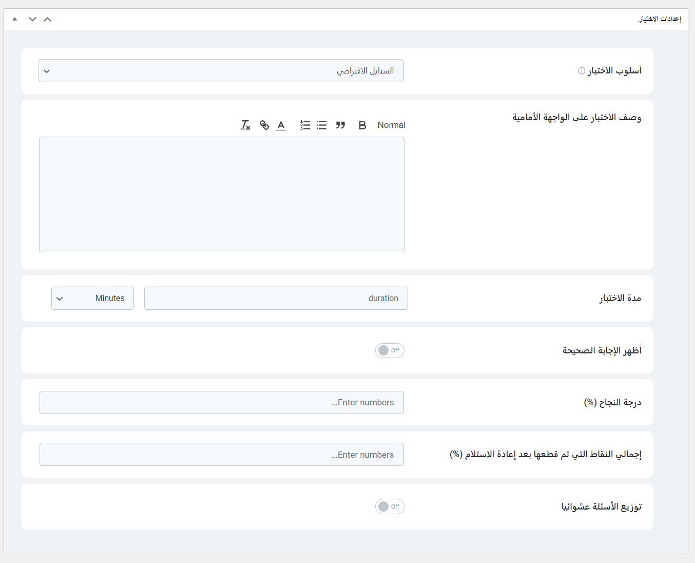Move the settings panel up
Viewport: 695px width, 563px height.
(x=48, y=19)
